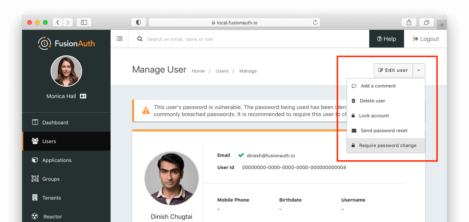Select the email dinesh@fusionauth.io

tap(271, 156)
